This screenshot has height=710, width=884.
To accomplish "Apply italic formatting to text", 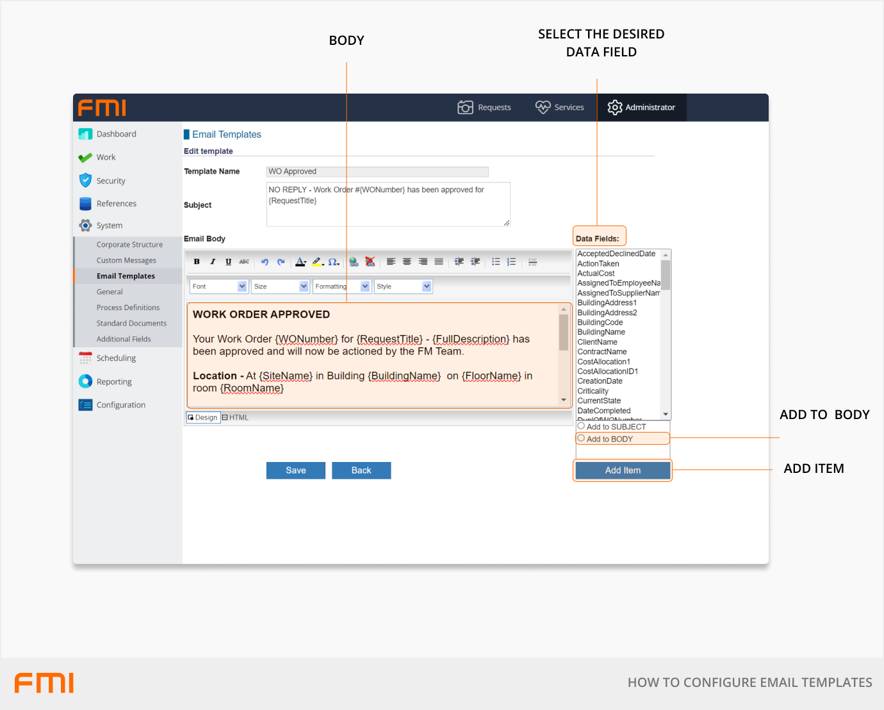I will click(x=213, y=261).
